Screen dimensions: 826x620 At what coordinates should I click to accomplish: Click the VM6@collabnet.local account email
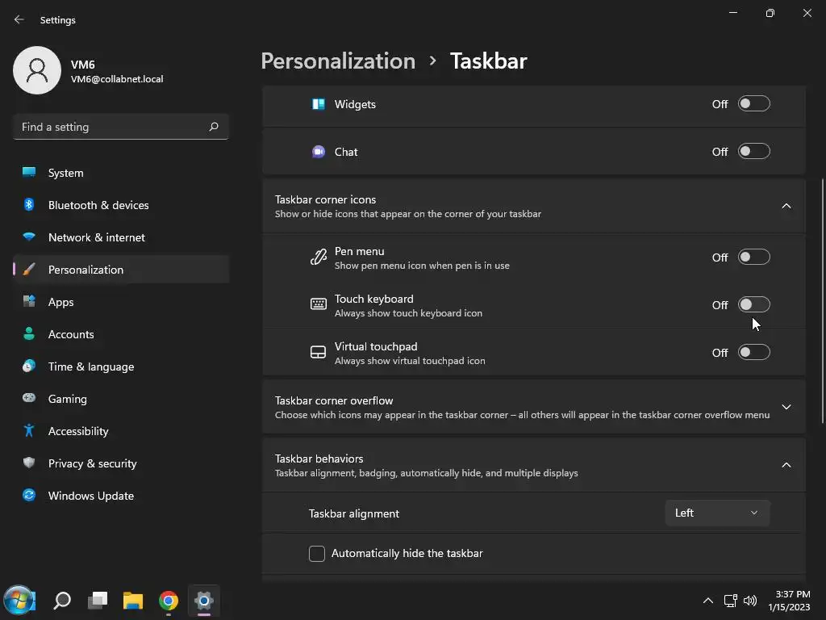117,79
